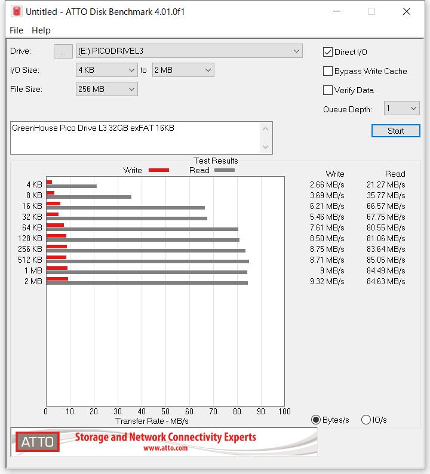430x474 pixels.
Task: Click the 4 KB chart row label
Action: point(34,184)
